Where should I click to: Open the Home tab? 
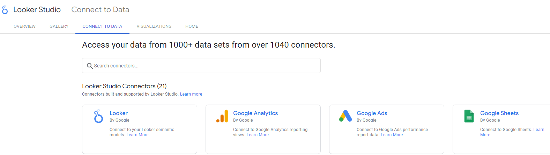pos(192,26)
